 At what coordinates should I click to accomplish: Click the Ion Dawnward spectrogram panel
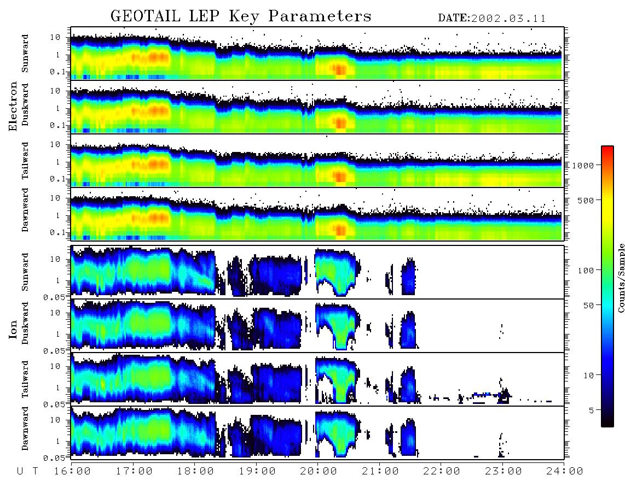click(317, 433)
